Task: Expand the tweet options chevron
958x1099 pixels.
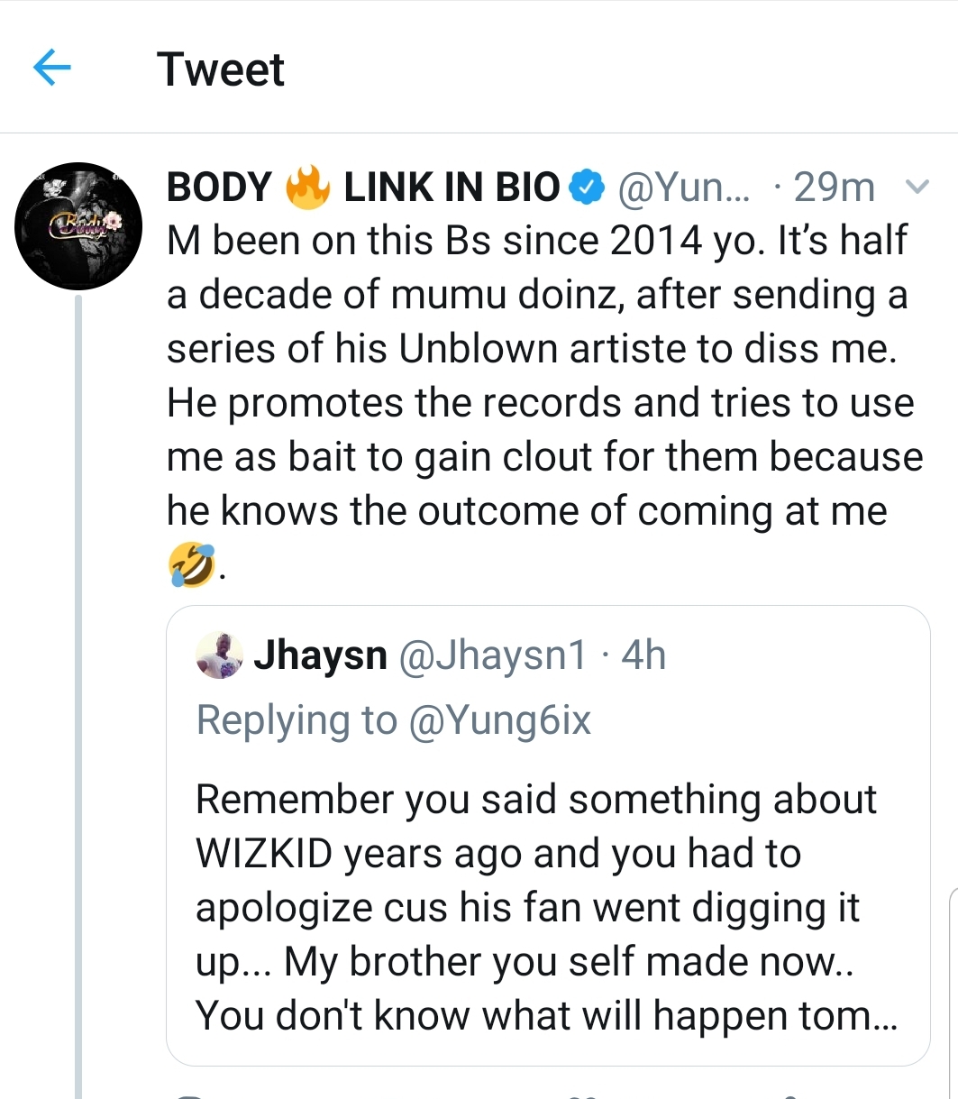Action: coord(917,188)
